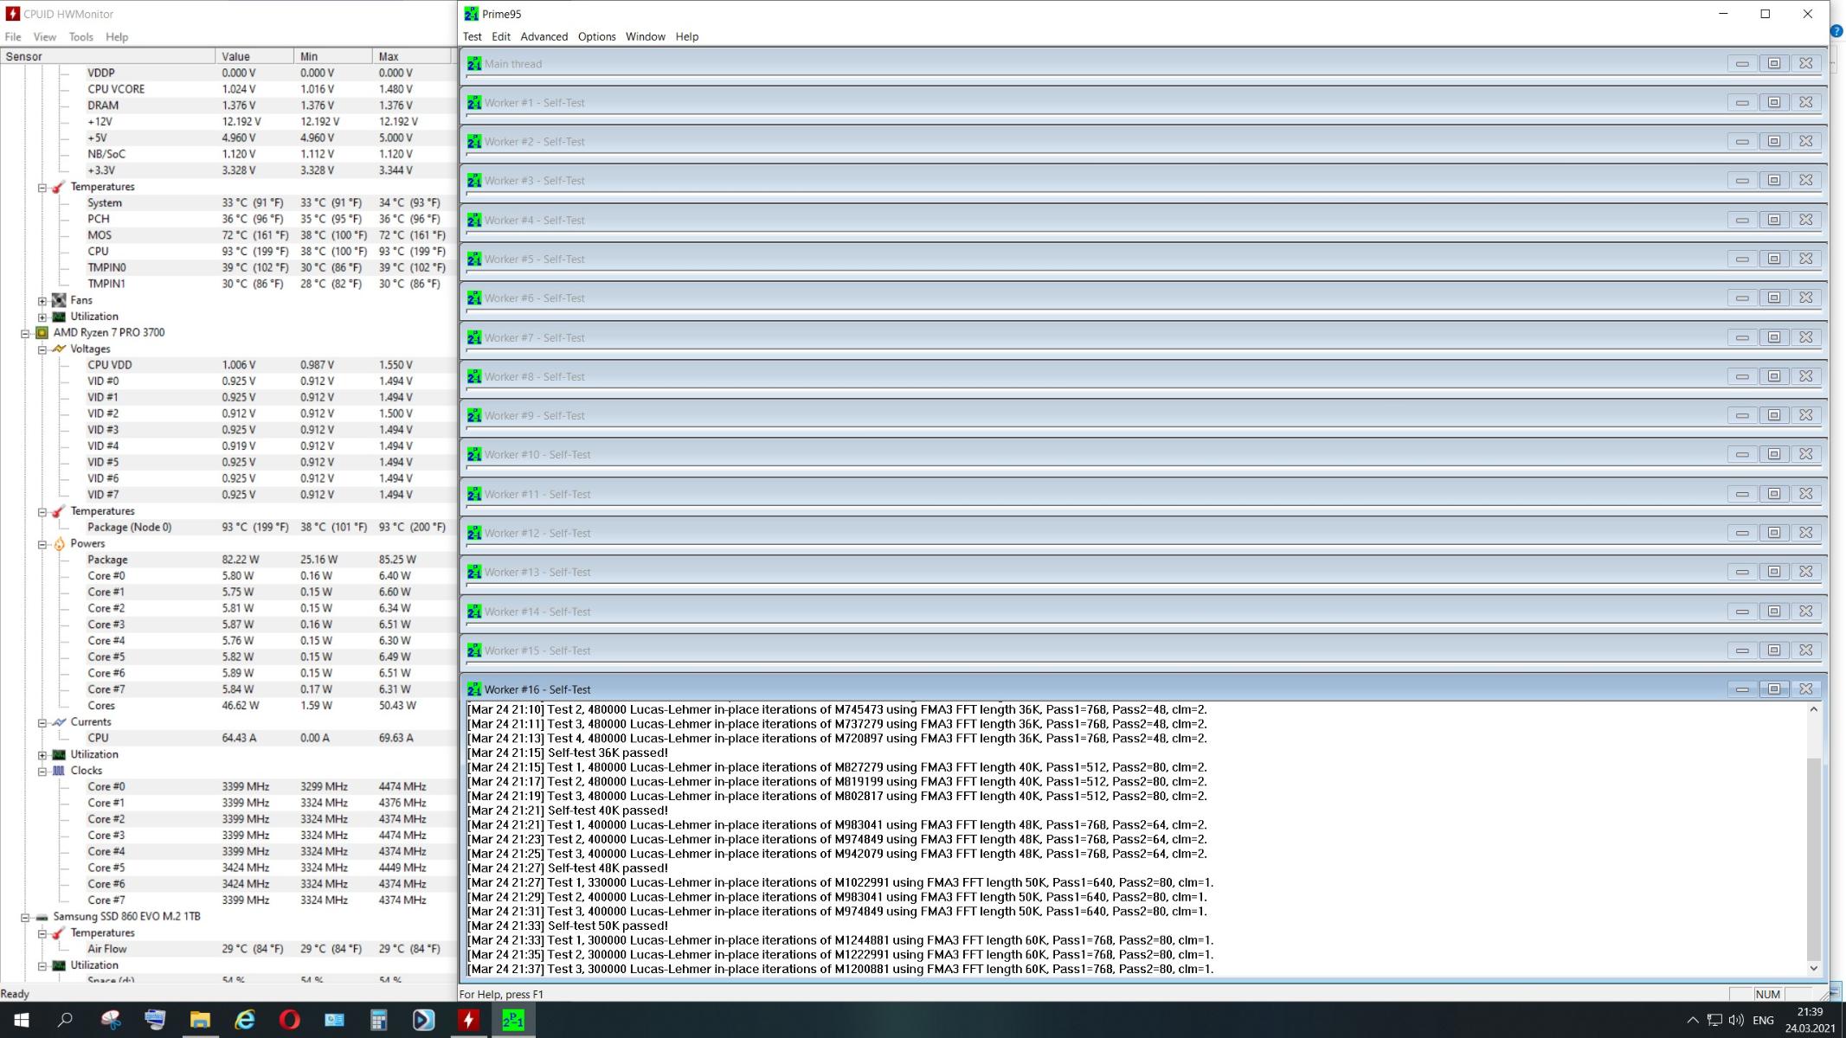Select the Package power row
The width and height of the screenshot is (1846, 1038).
pyautogui.click(x=107, y=560)
